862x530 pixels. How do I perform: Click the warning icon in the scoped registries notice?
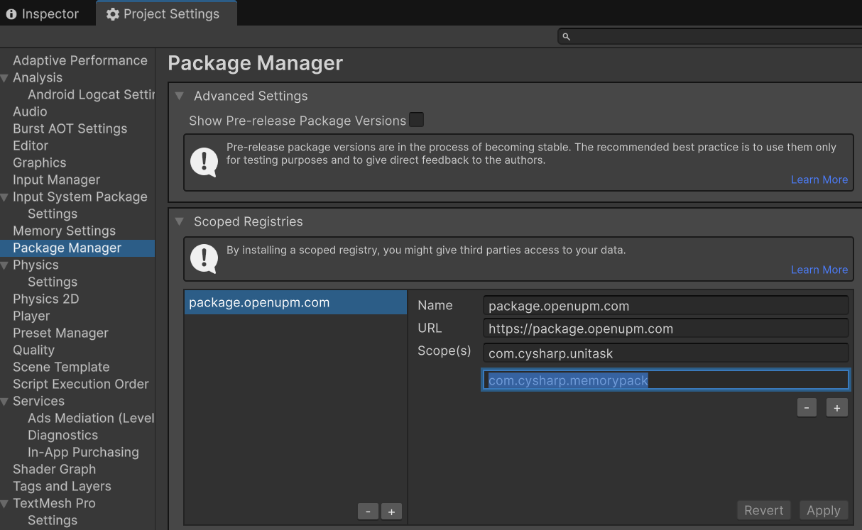pos(204,260)
